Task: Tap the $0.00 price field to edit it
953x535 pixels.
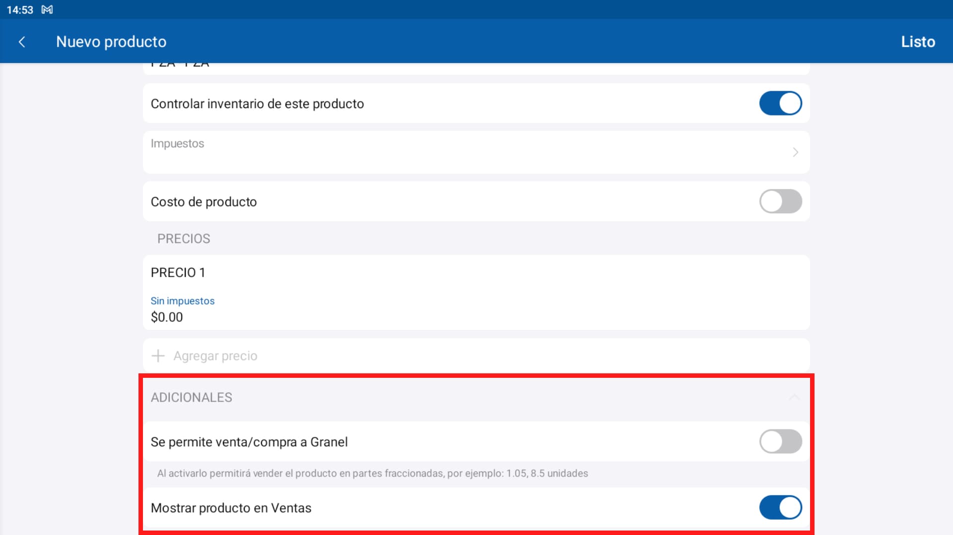Action: pyautogui.click(x=167, y=317)
